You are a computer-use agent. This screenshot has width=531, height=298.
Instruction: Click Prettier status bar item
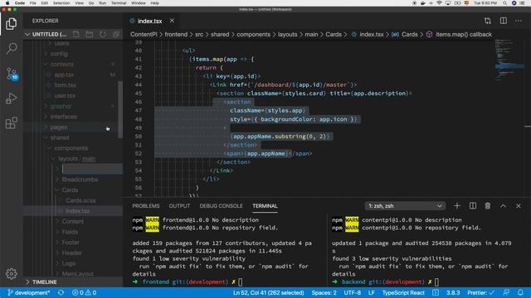481,292
